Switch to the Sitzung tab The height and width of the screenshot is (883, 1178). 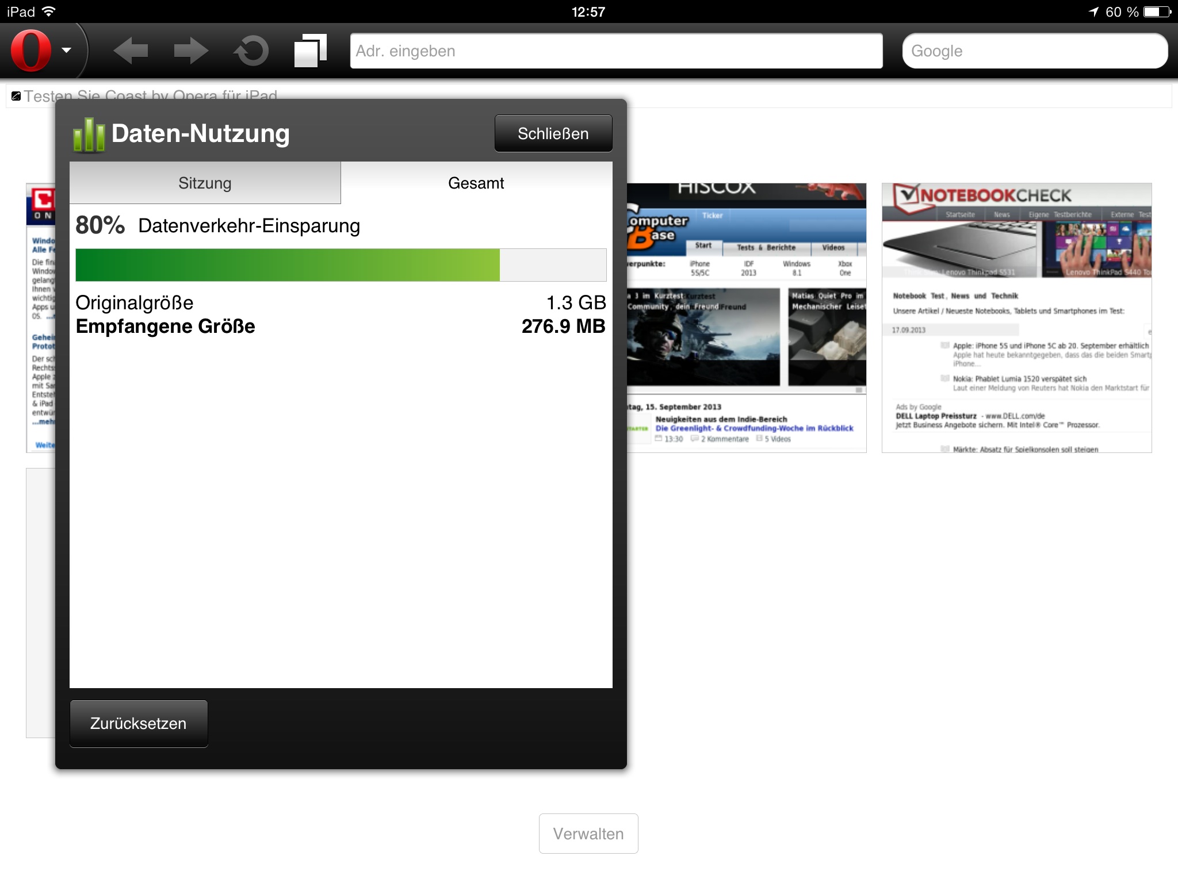click(x=205, y=183)
